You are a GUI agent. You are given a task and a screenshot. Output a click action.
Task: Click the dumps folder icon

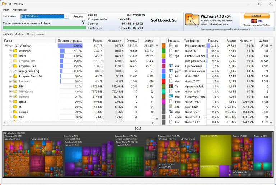15,112
